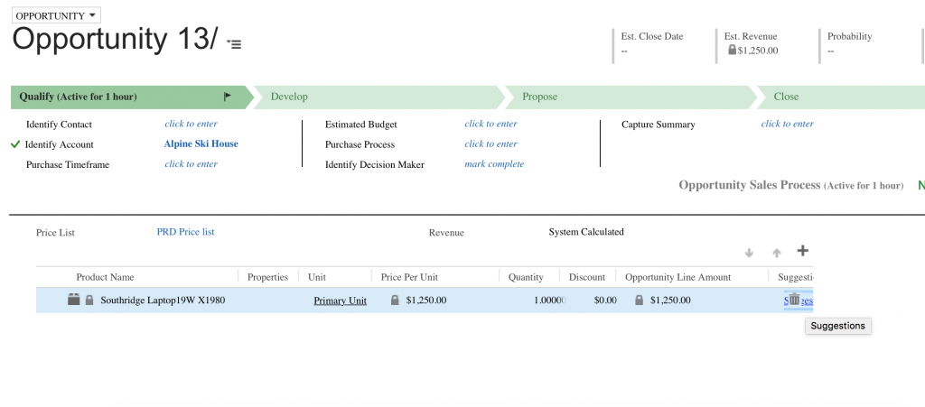The image size is (925, 407).
Task: Click the move down arrow icon
Action: tap(749, 253)
